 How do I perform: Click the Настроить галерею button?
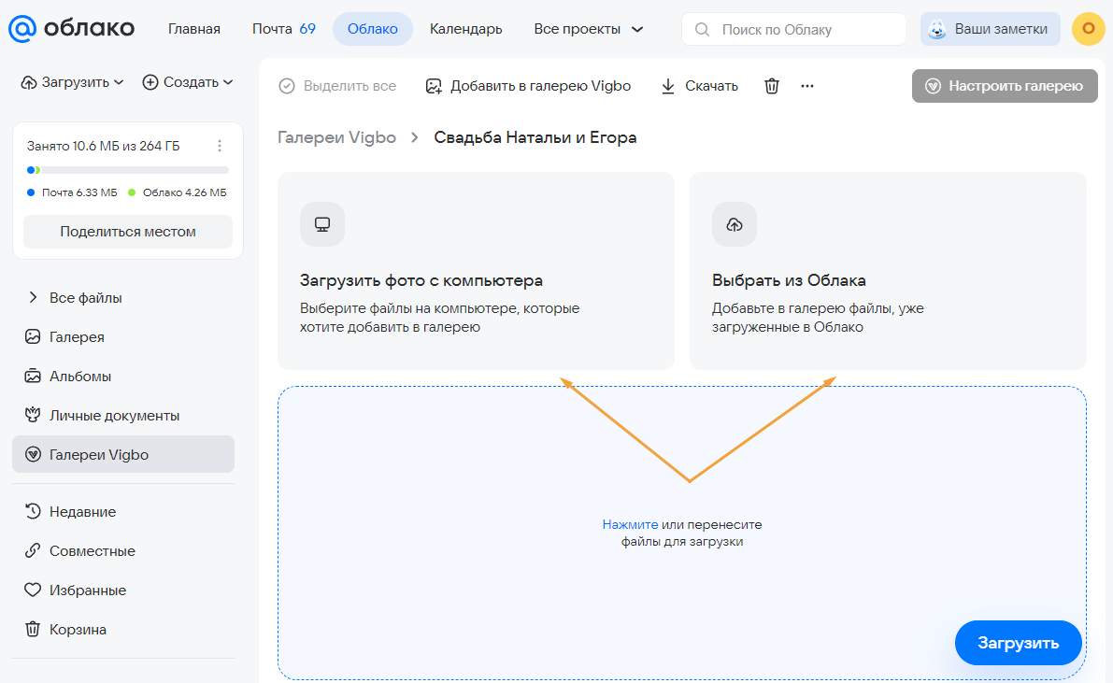coord(1005,86)
